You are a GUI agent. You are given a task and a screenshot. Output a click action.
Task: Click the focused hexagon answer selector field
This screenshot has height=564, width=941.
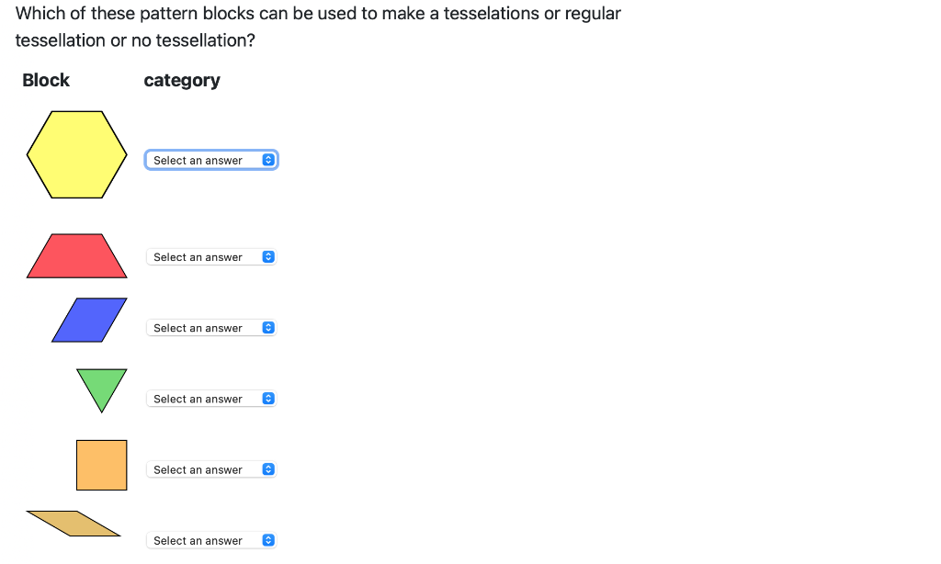point(207,159)
